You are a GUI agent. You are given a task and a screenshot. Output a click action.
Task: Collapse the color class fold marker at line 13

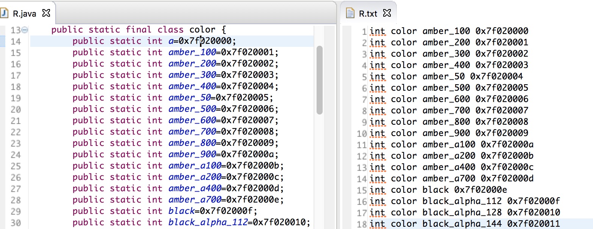pos(25,30)
